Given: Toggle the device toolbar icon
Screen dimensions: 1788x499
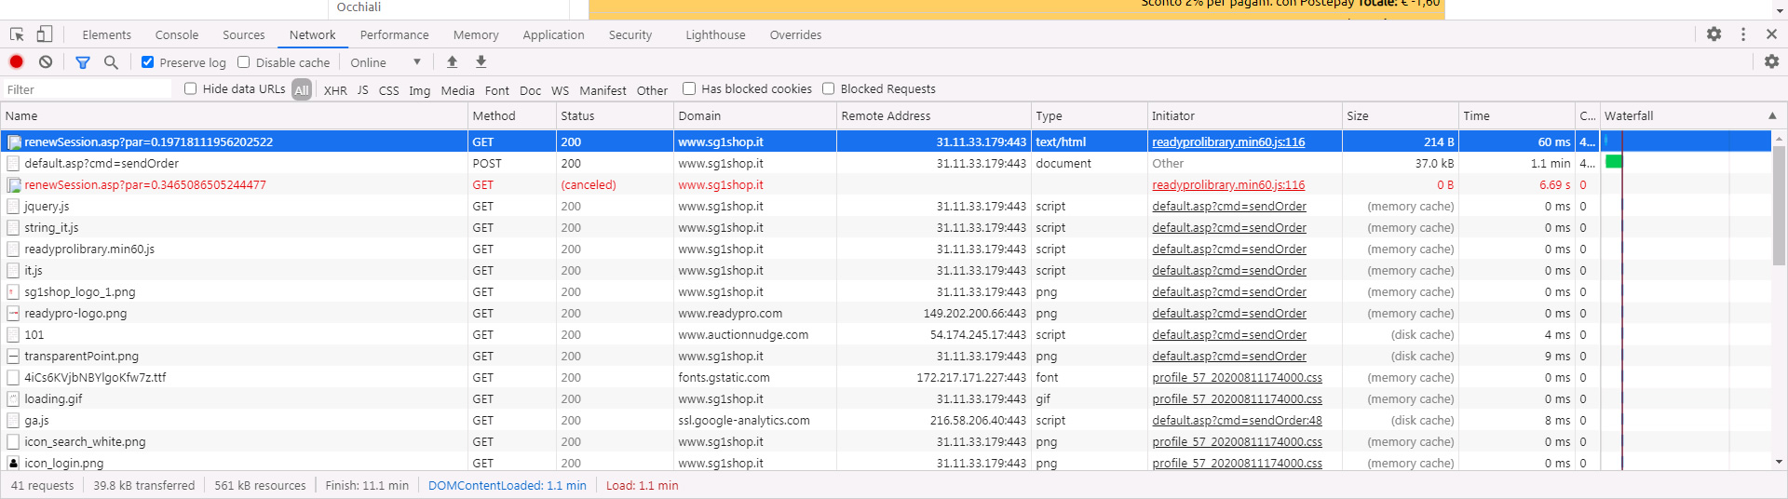Looking at the screenshot, I should [44, 34].
